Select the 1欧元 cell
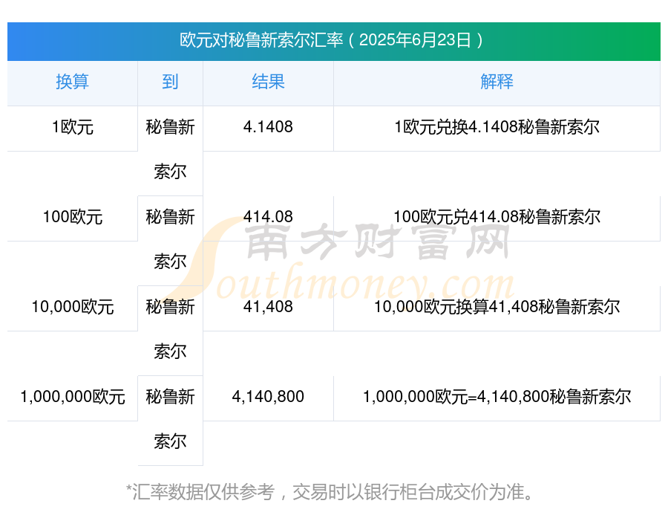The image size is (668, 515). point(73,127)
